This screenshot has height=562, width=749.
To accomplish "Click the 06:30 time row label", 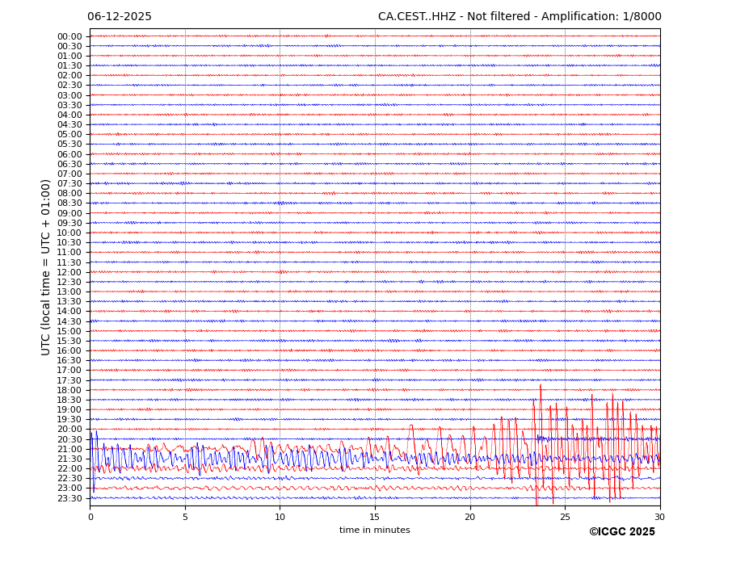I will (x=69, y=164).
